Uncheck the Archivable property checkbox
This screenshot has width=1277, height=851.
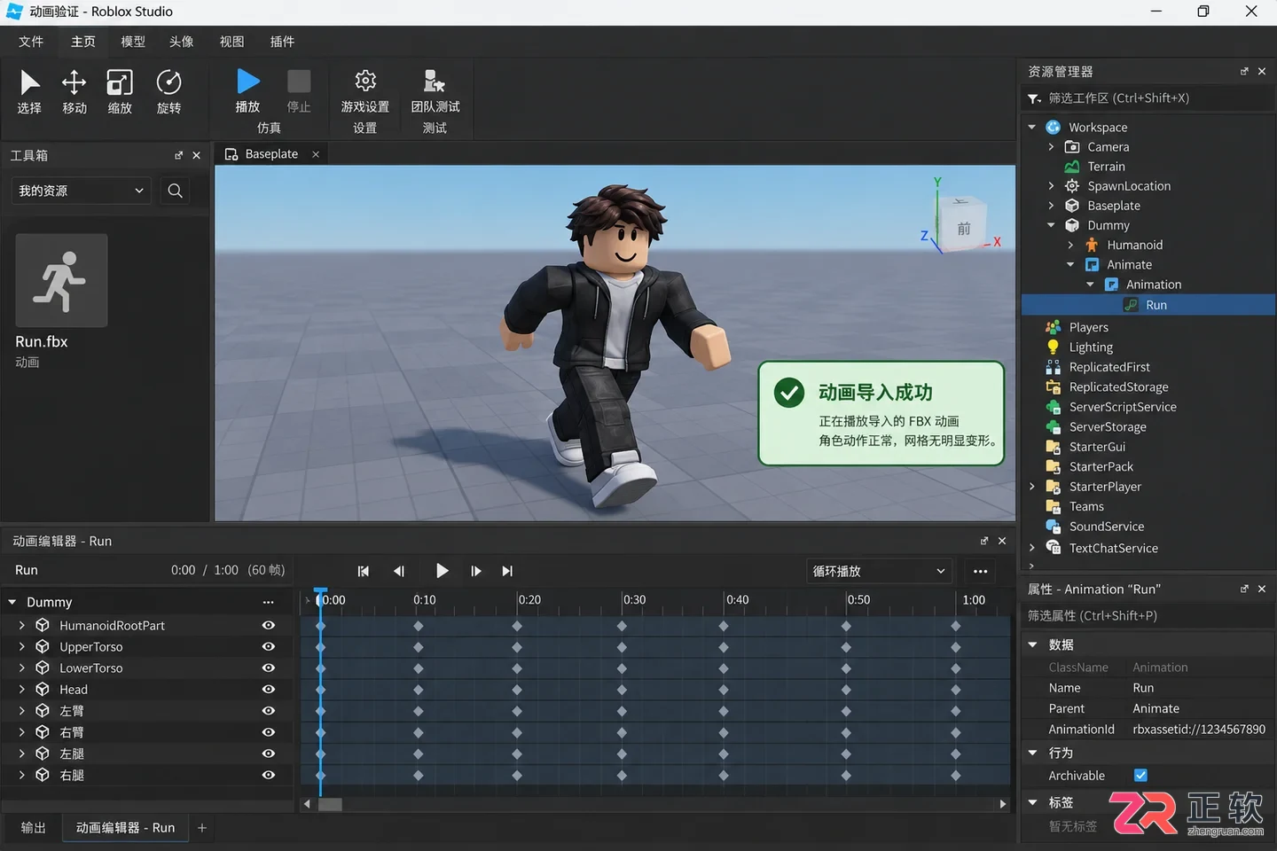1140,776
